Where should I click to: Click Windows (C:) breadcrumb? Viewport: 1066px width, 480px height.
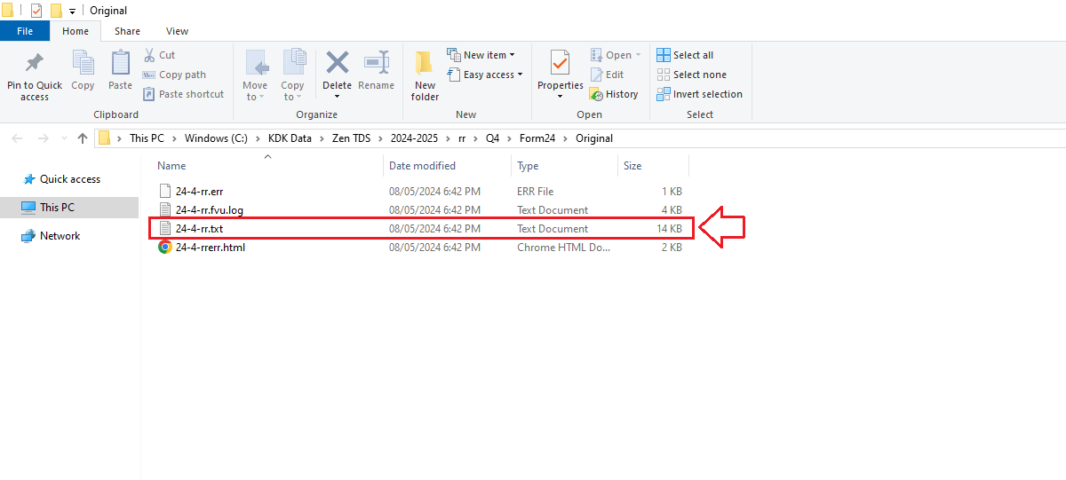218,138
